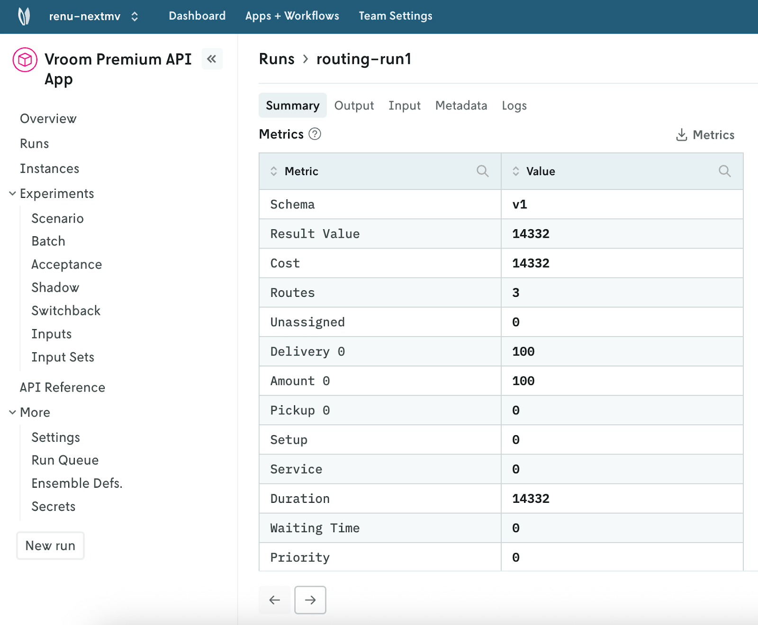Open Runs in the sidebar
The image size is (758, 625).
coord(35,144)
